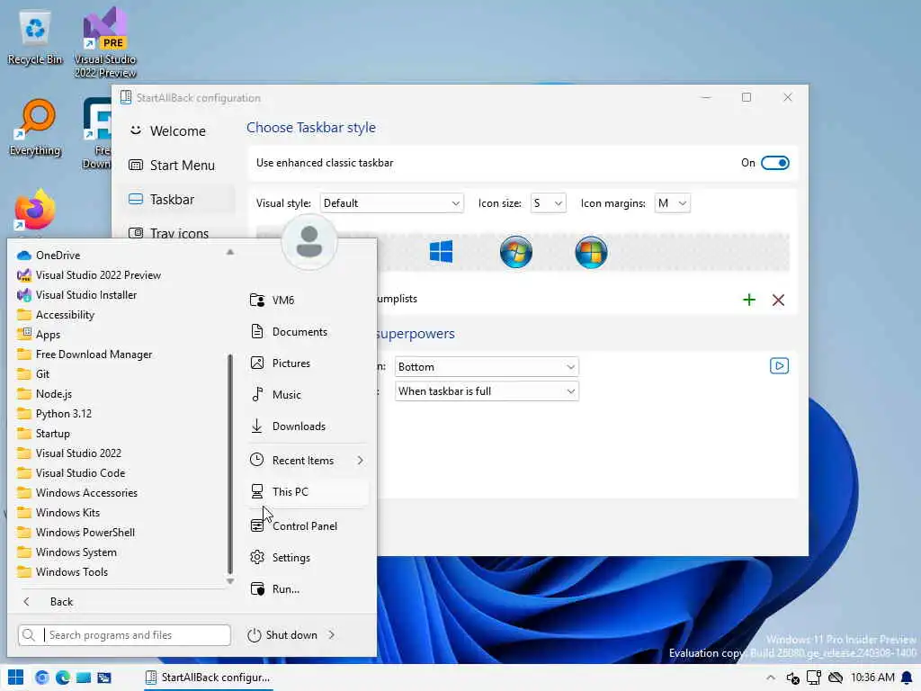Choose the Vista-style start orb icon

(591, 252)
